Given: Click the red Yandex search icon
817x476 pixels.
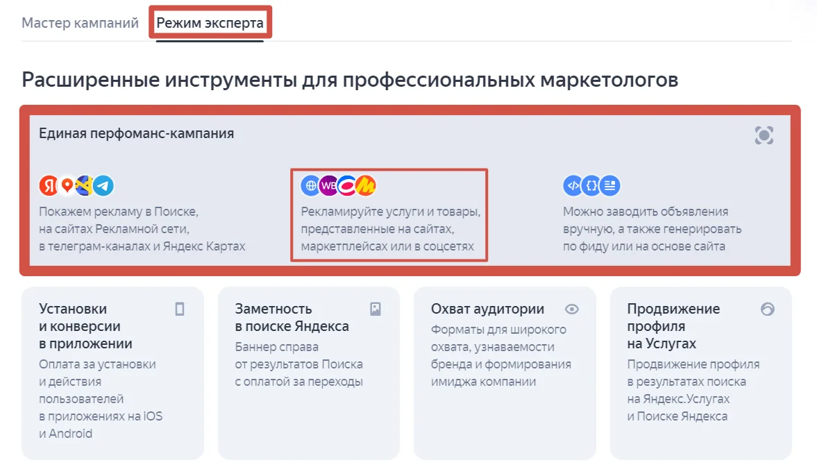Looking at the screenshot, I should click(x=49, y=185).
